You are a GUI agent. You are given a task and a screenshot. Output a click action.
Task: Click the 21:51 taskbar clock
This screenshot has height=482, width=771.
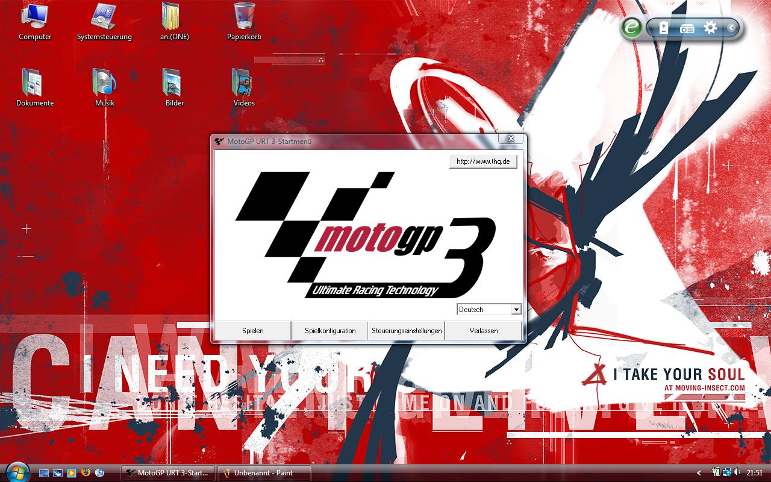click(x=755, y=473)
